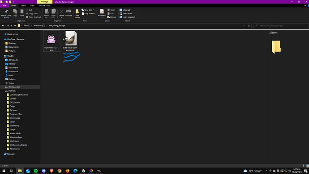The width and height of the screenshot is (309, 174).
Task: Open the Move to dropdown
Action: (x=46, y=14)
